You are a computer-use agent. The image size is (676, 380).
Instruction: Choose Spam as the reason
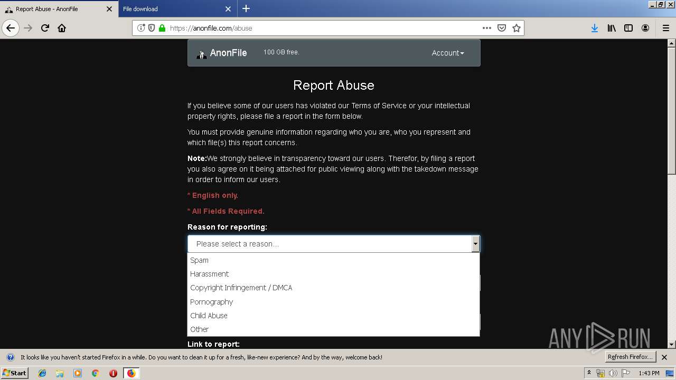click(334, 260)
